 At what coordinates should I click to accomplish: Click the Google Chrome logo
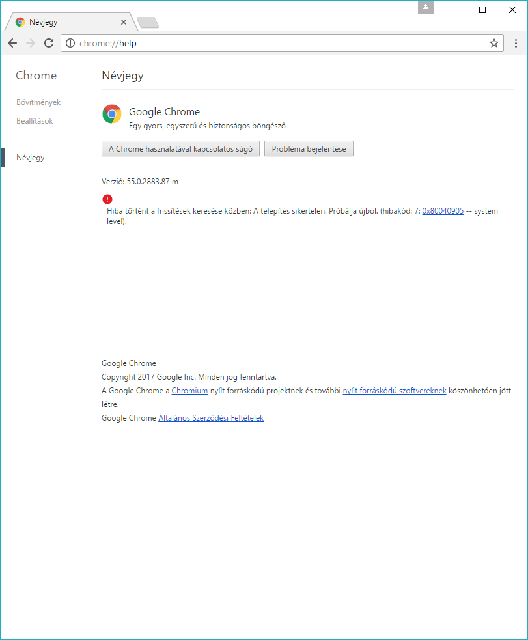point(112,115)
